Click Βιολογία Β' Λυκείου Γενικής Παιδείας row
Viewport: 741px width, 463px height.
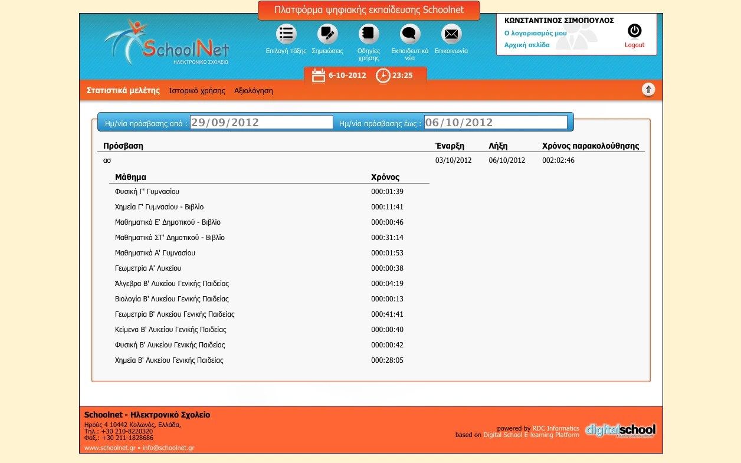click(x=269, y=299)
